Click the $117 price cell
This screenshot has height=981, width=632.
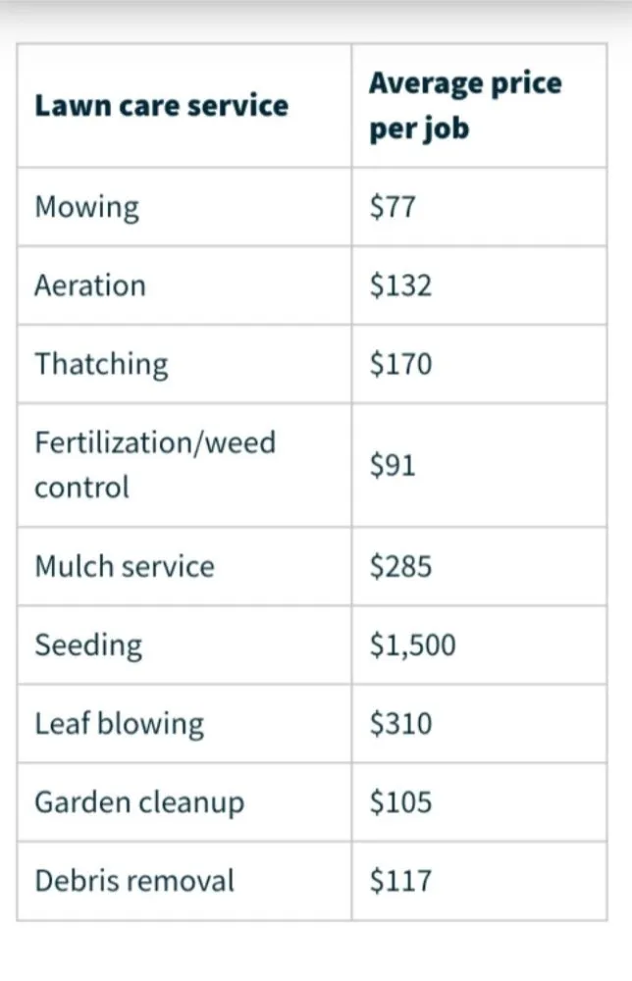point(400,880)
